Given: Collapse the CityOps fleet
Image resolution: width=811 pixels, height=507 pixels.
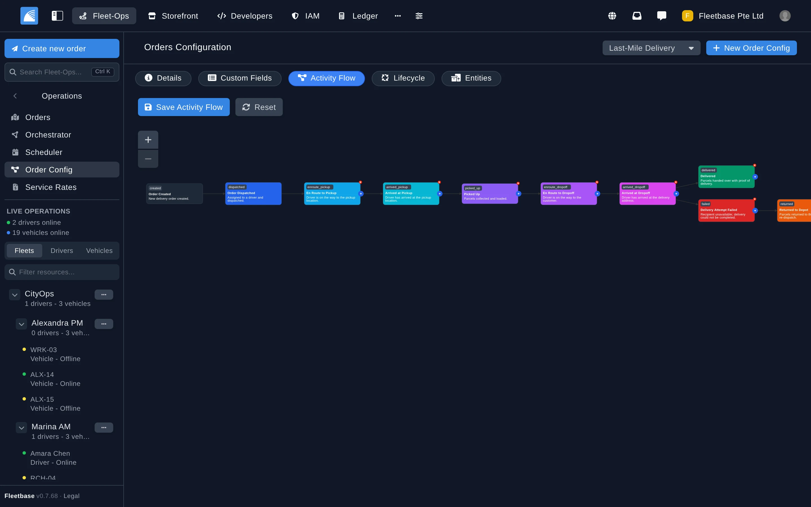Looking at the screenshot, I should pos(15,295).
